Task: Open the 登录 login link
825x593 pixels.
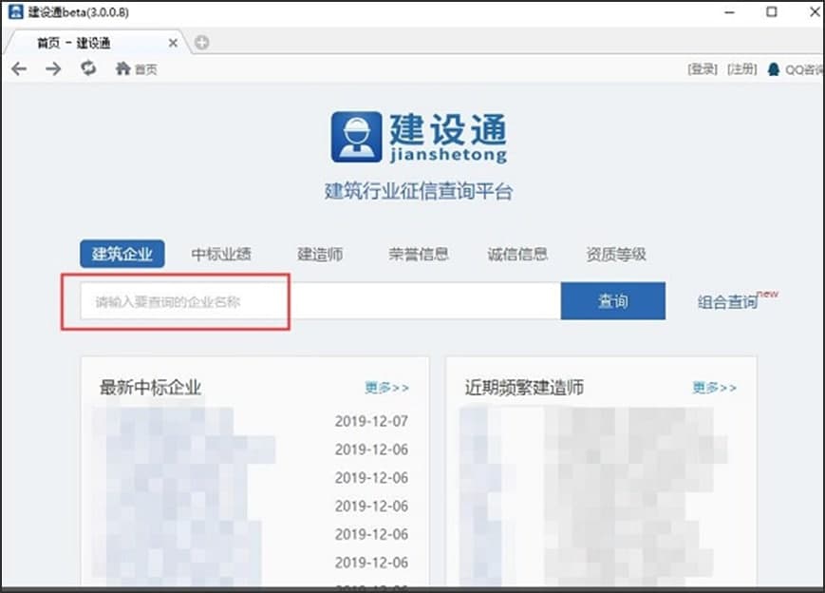Action: [703, 69]
